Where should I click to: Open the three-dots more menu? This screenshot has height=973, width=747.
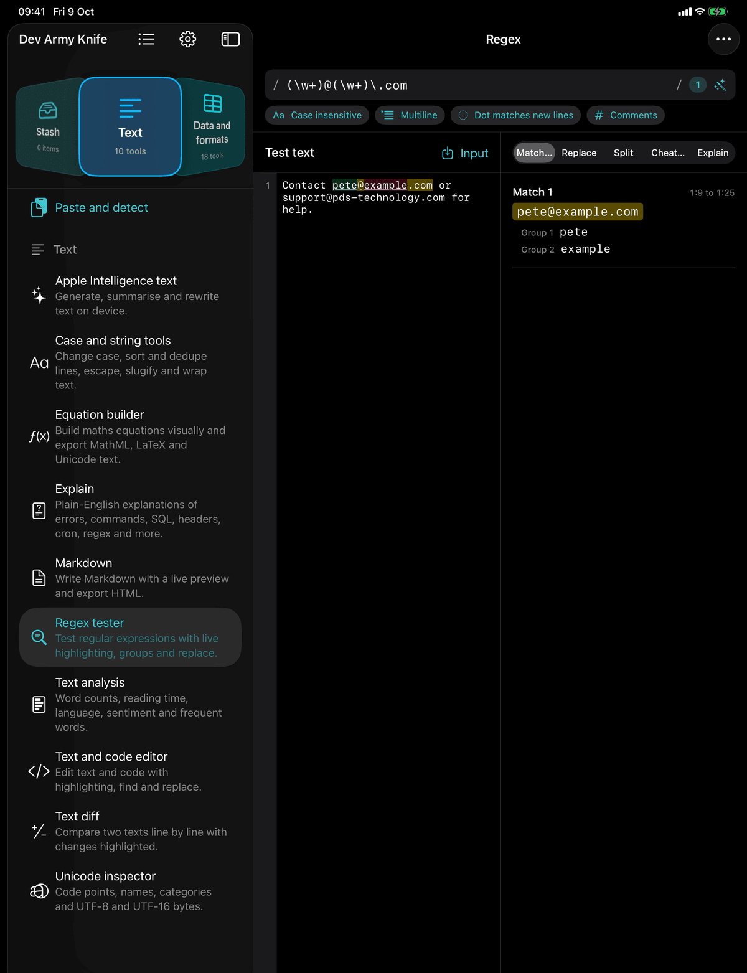point(723,39)
